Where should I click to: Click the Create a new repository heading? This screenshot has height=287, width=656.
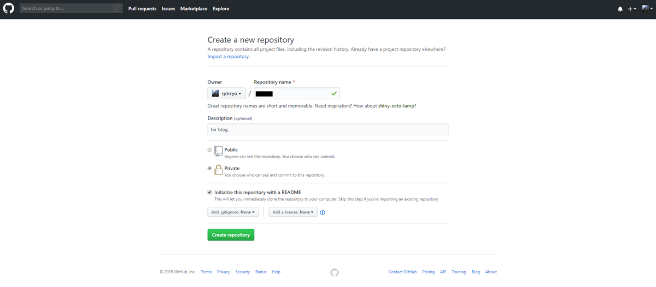pyautogui.click(x=251, y=40)
